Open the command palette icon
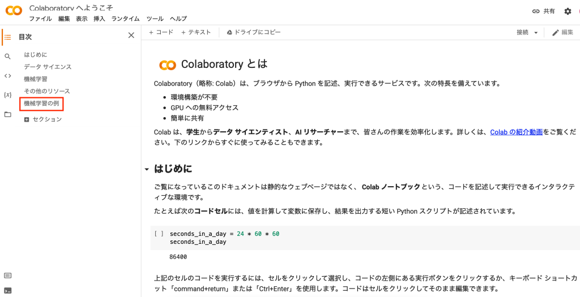The image size is (580, 297). pyautogui.click(x=7, y=276)
